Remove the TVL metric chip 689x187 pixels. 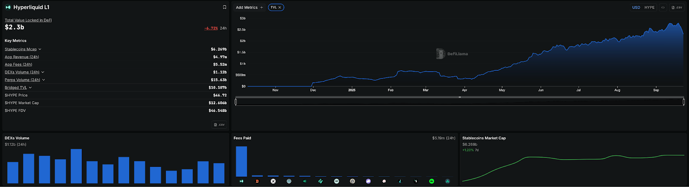pos(279,7)
